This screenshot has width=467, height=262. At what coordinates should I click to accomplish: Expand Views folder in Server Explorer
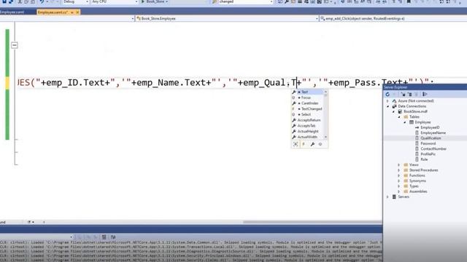[399, 165]
